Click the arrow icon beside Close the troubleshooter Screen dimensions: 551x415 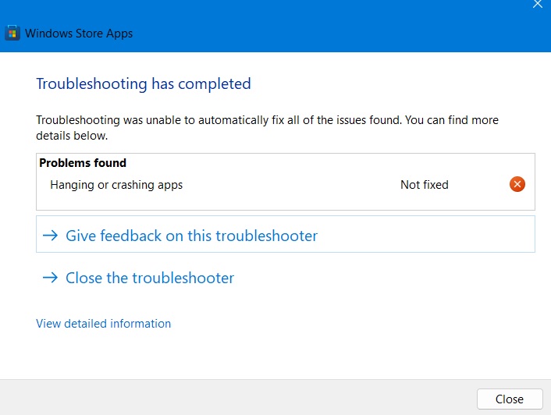coord(50,278)
